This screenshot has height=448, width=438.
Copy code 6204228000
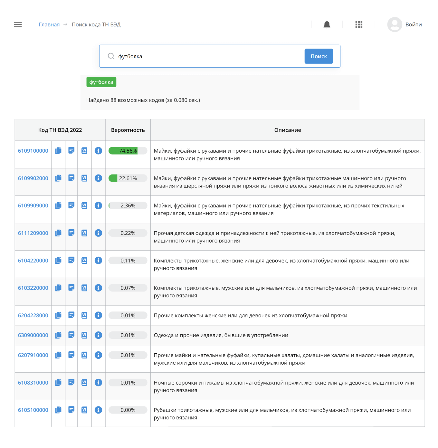58,315
